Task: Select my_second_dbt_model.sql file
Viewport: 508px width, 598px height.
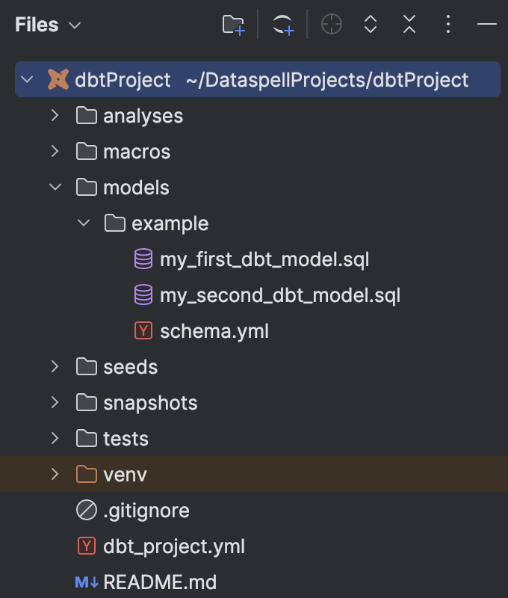Action: coord(279,295)
